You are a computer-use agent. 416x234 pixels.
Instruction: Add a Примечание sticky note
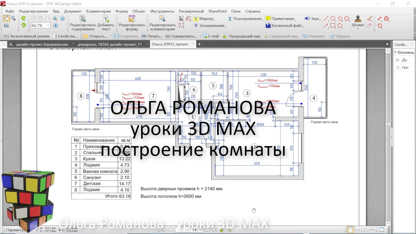coord(280,19)
